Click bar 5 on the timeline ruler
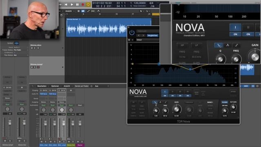Image resolution: width=261 pixels, height=147 pixels. 83,14
